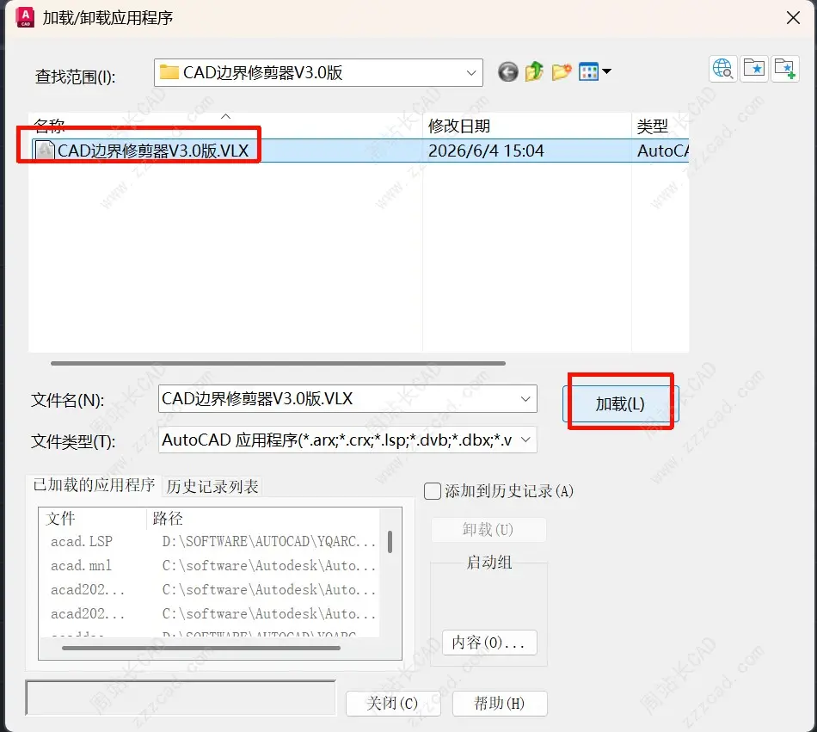Click the Add to Favorites icon
Screen dimensions: 817x732
tap(784, 68)
